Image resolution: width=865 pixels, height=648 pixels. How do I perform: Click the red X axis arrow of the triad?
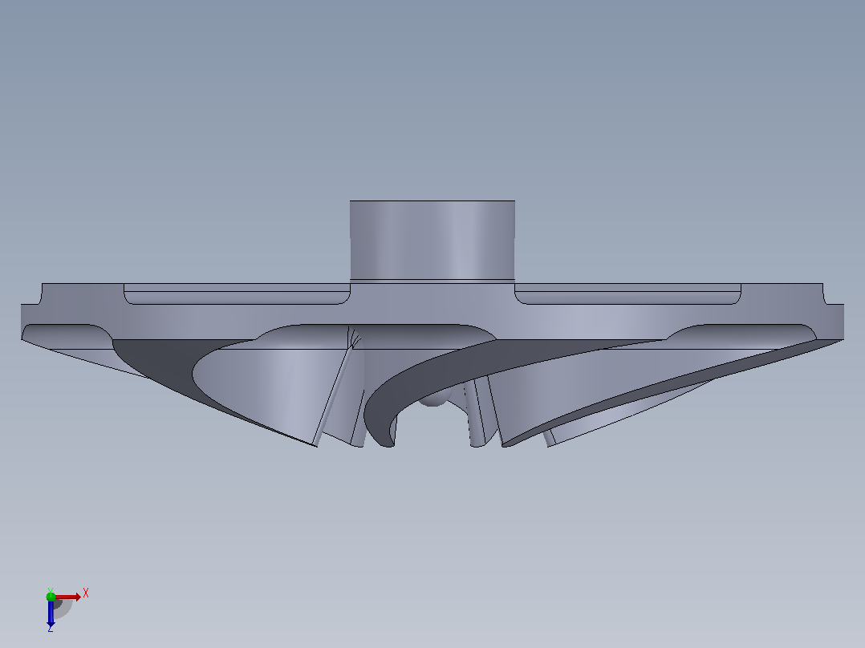click(x=68, y=597)
